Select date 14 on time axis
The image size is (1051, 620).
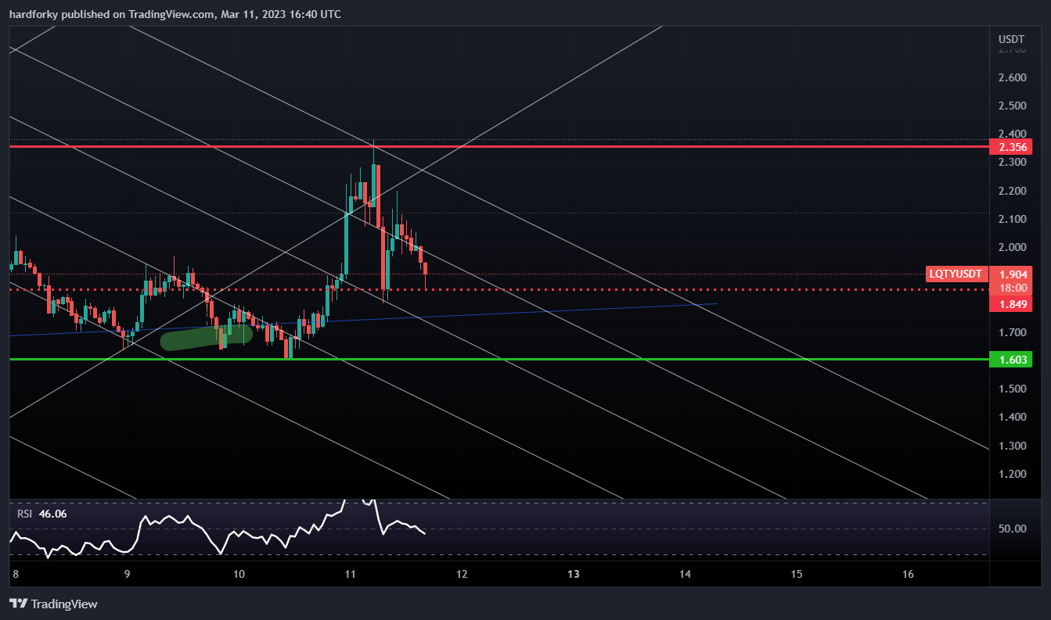click(685, 574)
